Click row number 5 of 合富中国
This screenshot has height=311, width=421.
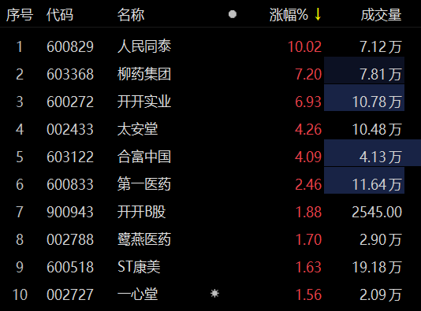click(x=20, y=157)
